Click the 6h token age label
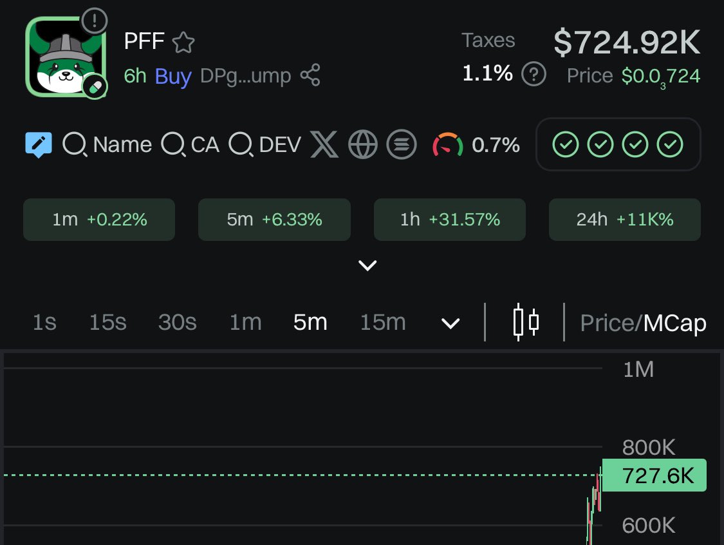The width and height of the screenshot is (724, 545). (135, 76)
